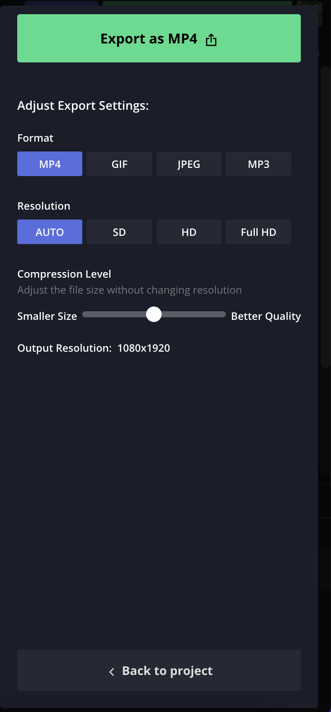This screenshot has width=331, height=712.
Task: Select SD resolution
Action: pyautogui.click(x=119, y=232)
